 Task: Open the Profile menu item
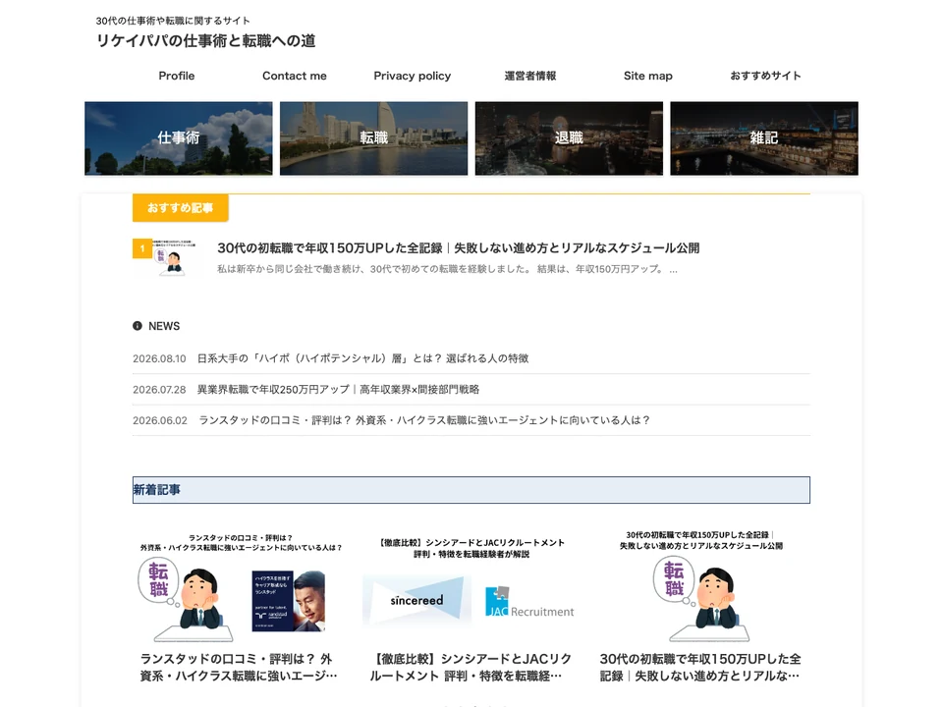coord(176,76)
